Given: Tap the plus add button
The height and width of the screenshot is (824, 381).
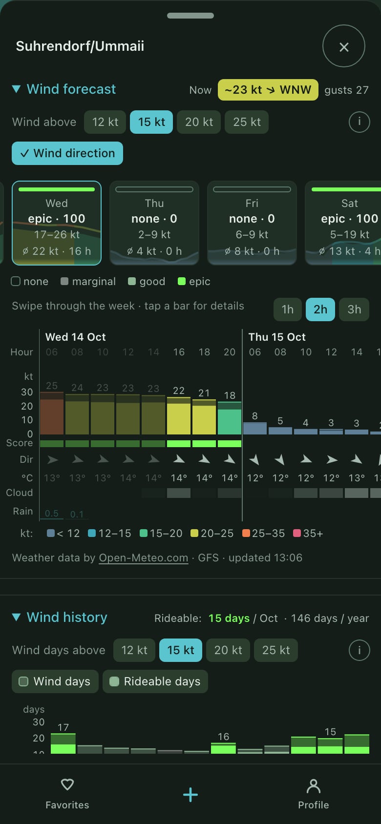Looking at the screenshot, I should (x=190, y=795).
